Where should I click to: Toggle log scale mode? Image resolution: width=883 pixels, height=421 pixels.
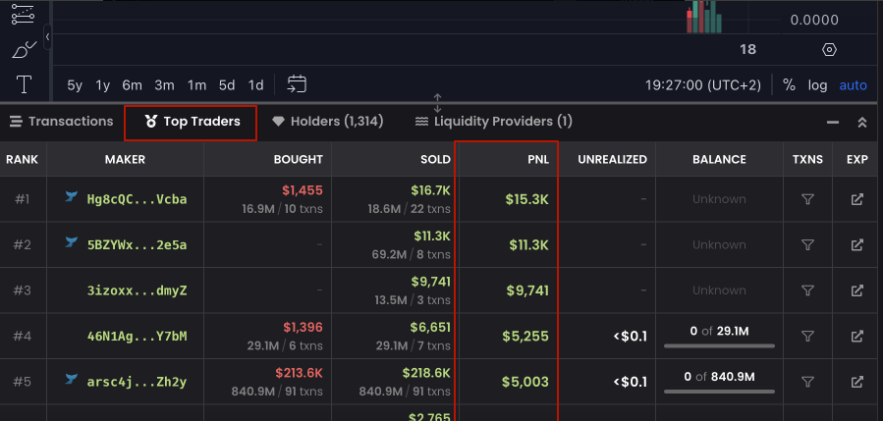(817, 85)
